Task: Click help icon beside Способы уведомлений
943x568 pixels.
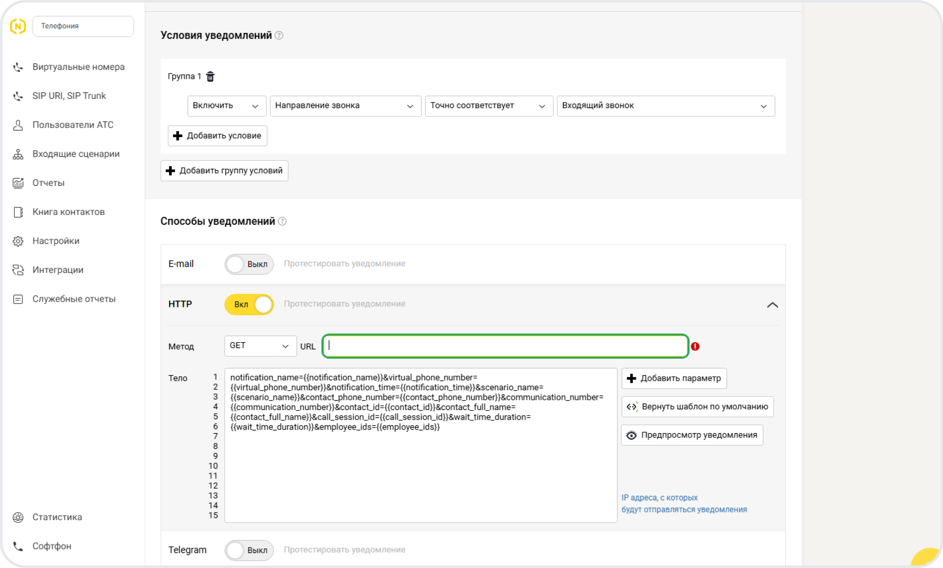Action: coord(282,221)
